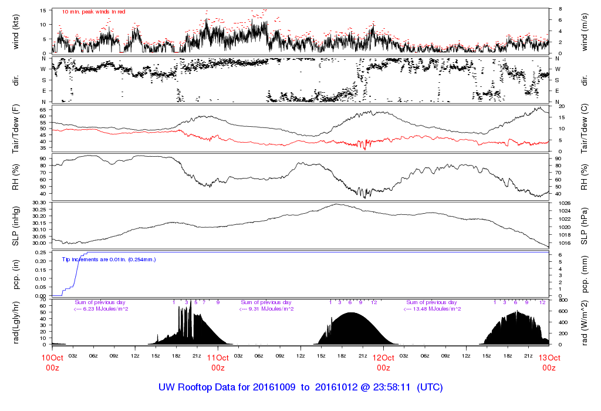
Task: Click the "wind (kts)" left axis label
Action: pyautogui.click(x=16, y=32)
